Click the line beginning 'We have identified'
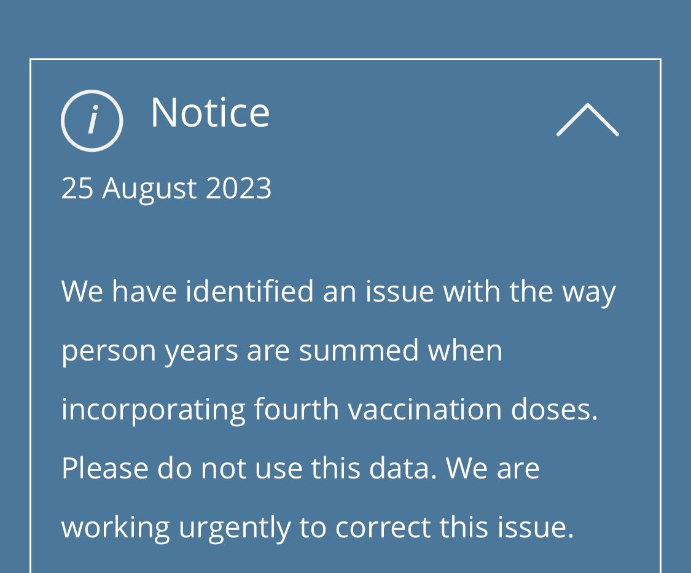 pyautogui.click(x=338, y=291)
